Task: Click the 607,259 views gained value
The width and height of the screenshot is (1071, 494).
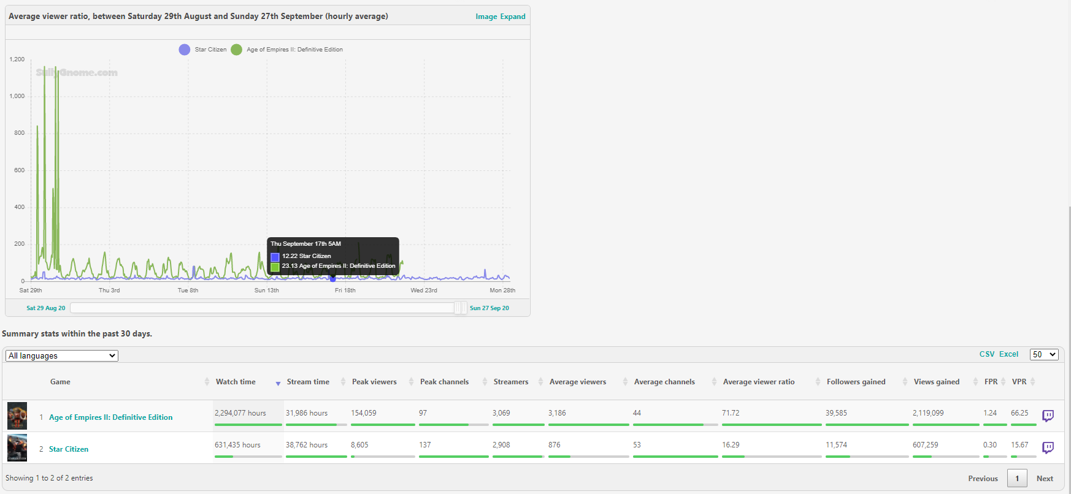Action: (x=926, y=445)
